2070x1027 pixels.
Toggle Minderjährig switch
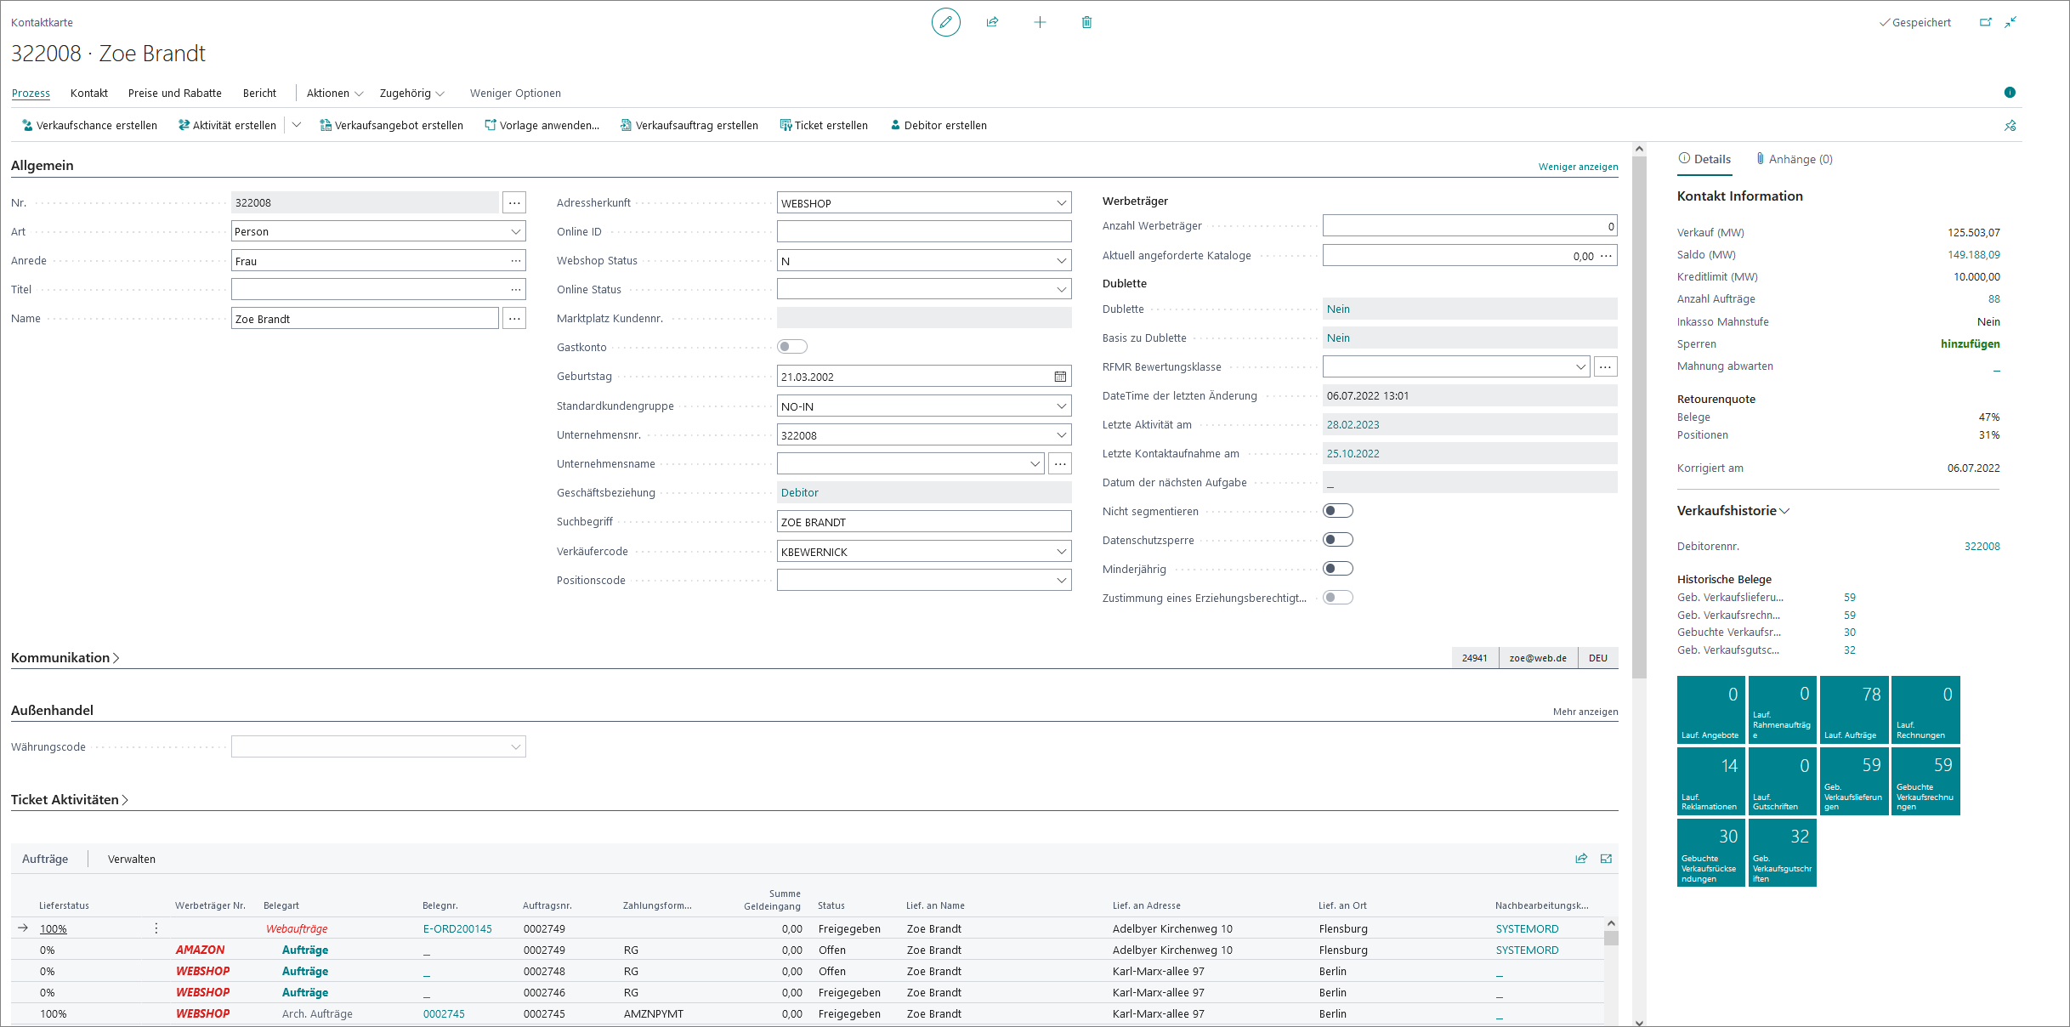click(x=1338, y=569)
